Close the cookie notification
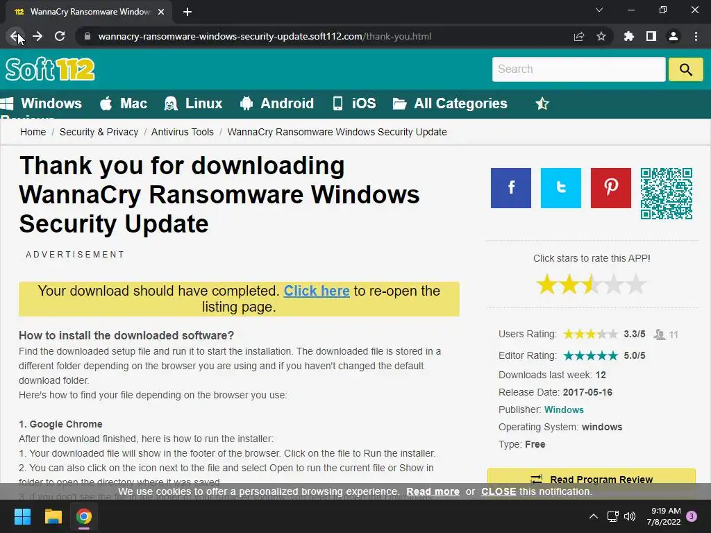 pyautogui.click(x=499, y=491)
